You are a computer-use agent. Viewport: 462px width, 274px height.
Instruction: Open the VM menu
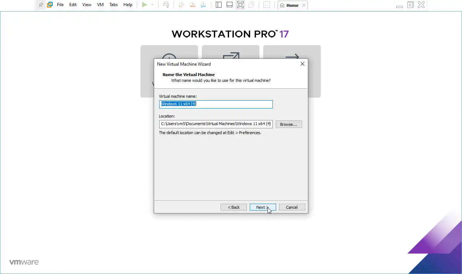pos(100,5)
